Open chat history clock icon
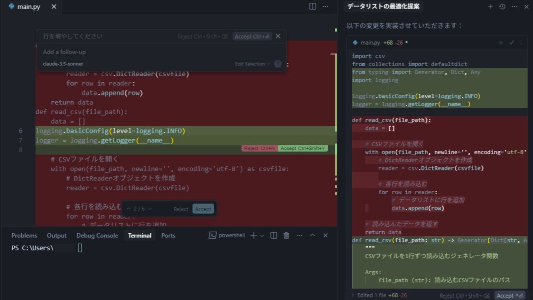Viewport: 533px width, 300px height. point(502,7)
